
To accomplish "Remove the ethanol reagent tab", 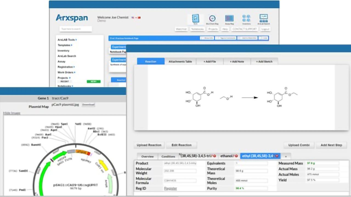I will pos(236,156).
